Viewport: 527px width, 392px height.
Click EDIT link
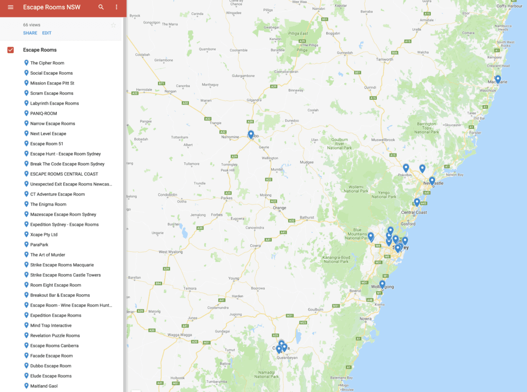[47, 33]
